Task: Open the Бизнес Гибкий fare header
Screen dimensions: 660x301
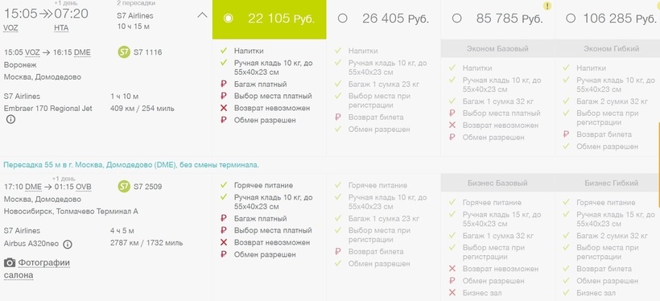Action: pyautogui.click(x=611, y=183)
